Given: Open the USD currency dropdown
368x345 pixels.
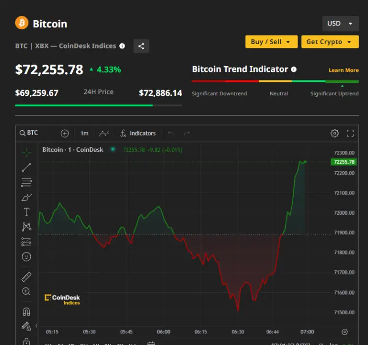Looking at the screenshot, I should click(340, 23).
